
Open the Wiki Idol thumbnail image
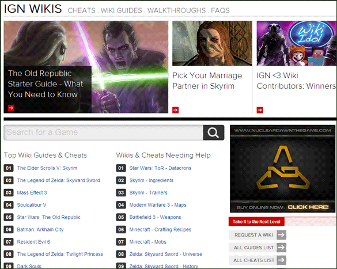tap(297, 43)
